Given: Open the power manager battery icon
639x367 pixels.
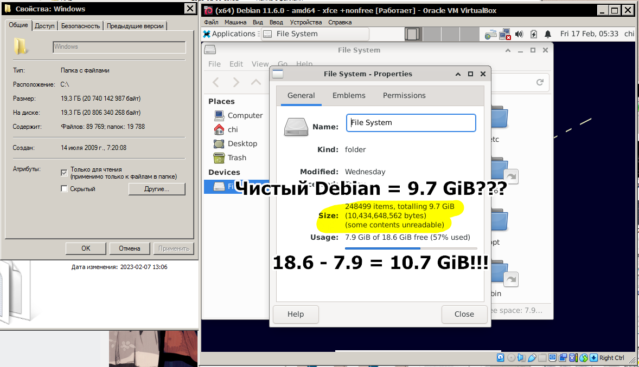Looking at the screenshot, I should pyautogui.click(x=533, y=34).
